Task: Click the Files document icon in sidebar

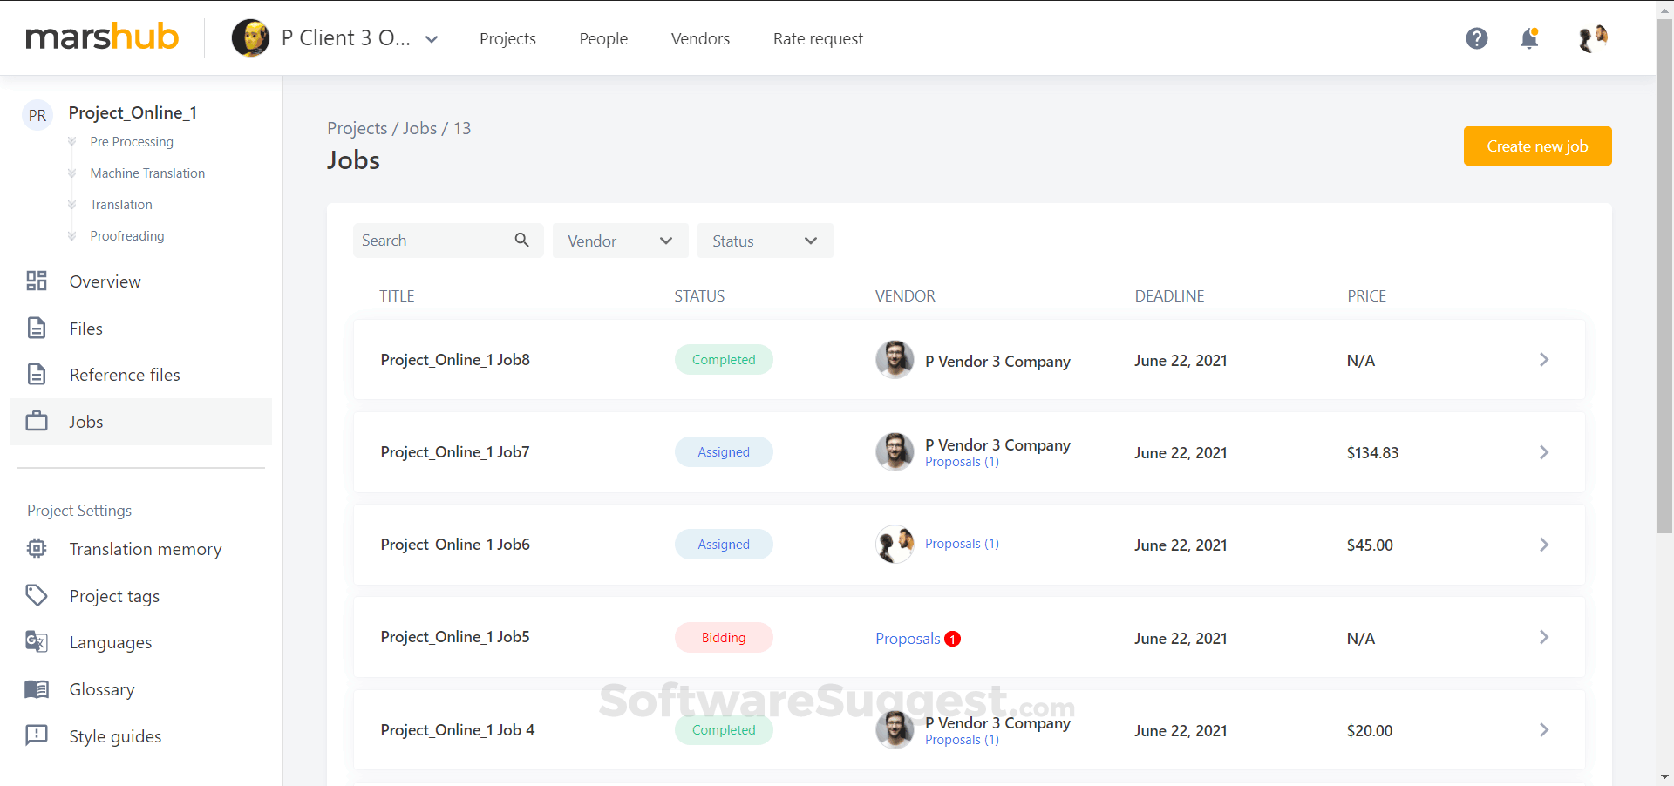Action: 36,328
